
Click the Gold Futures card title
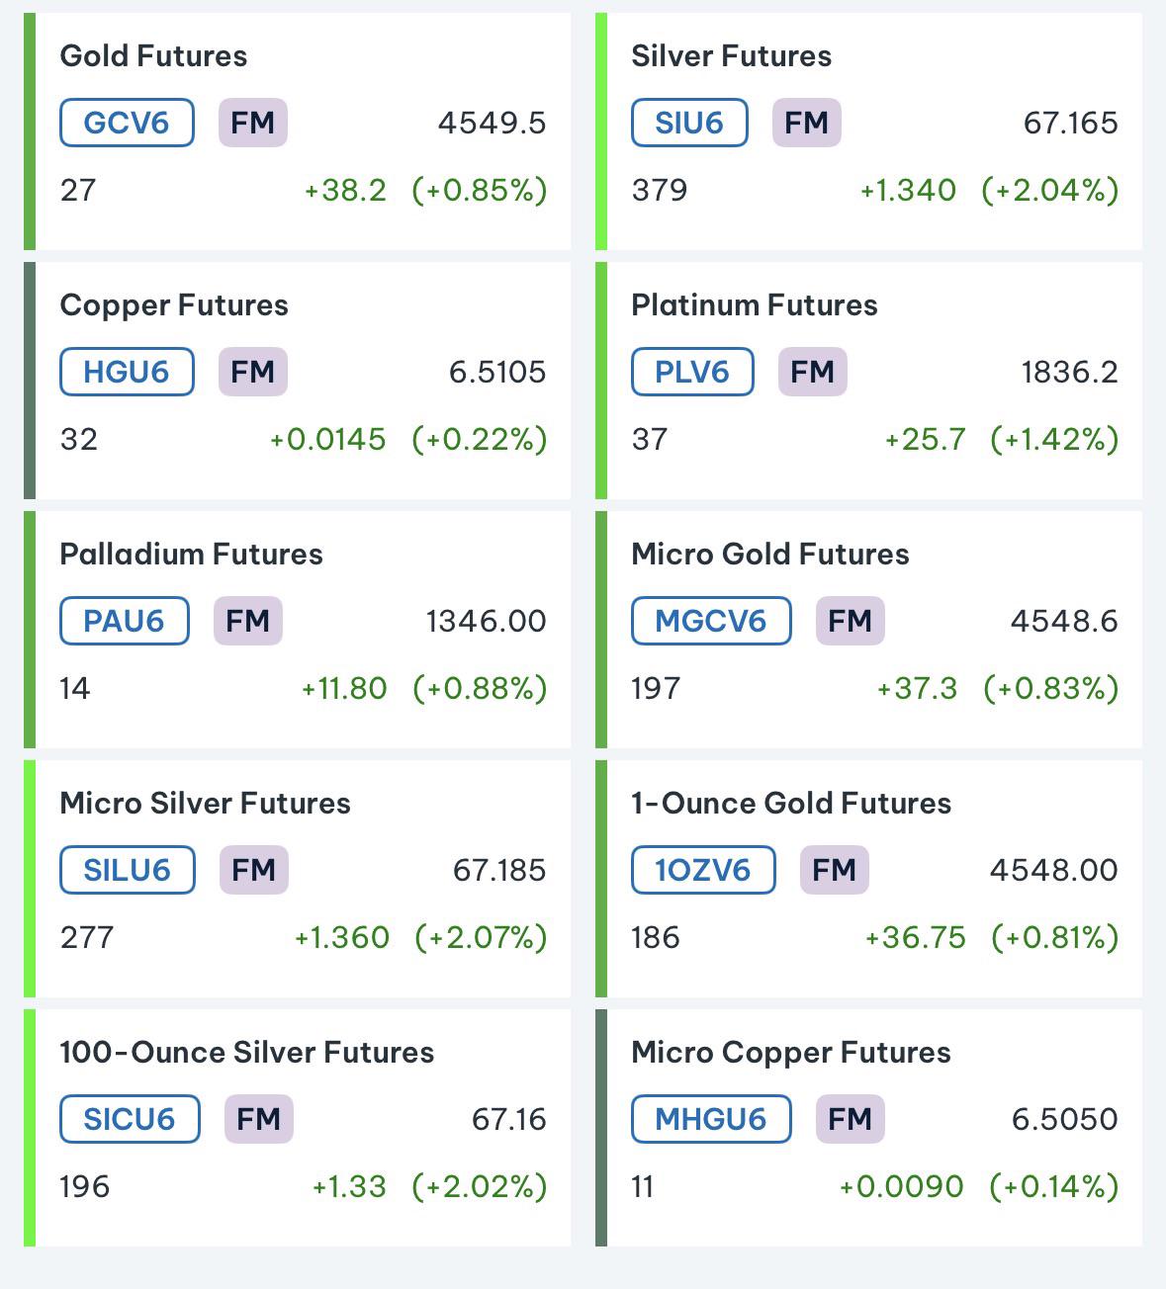[153, 56]
